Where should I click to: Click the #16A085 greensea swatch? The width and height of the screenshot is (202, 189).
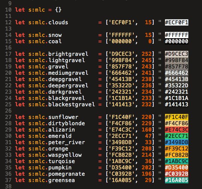[176, 180]
